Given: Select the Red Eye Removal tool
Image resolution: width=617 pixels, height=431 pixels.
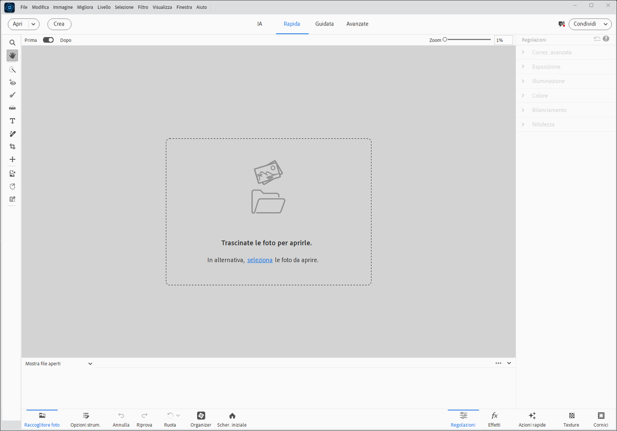Looking at the screenshot, I should tap(13, 82).
